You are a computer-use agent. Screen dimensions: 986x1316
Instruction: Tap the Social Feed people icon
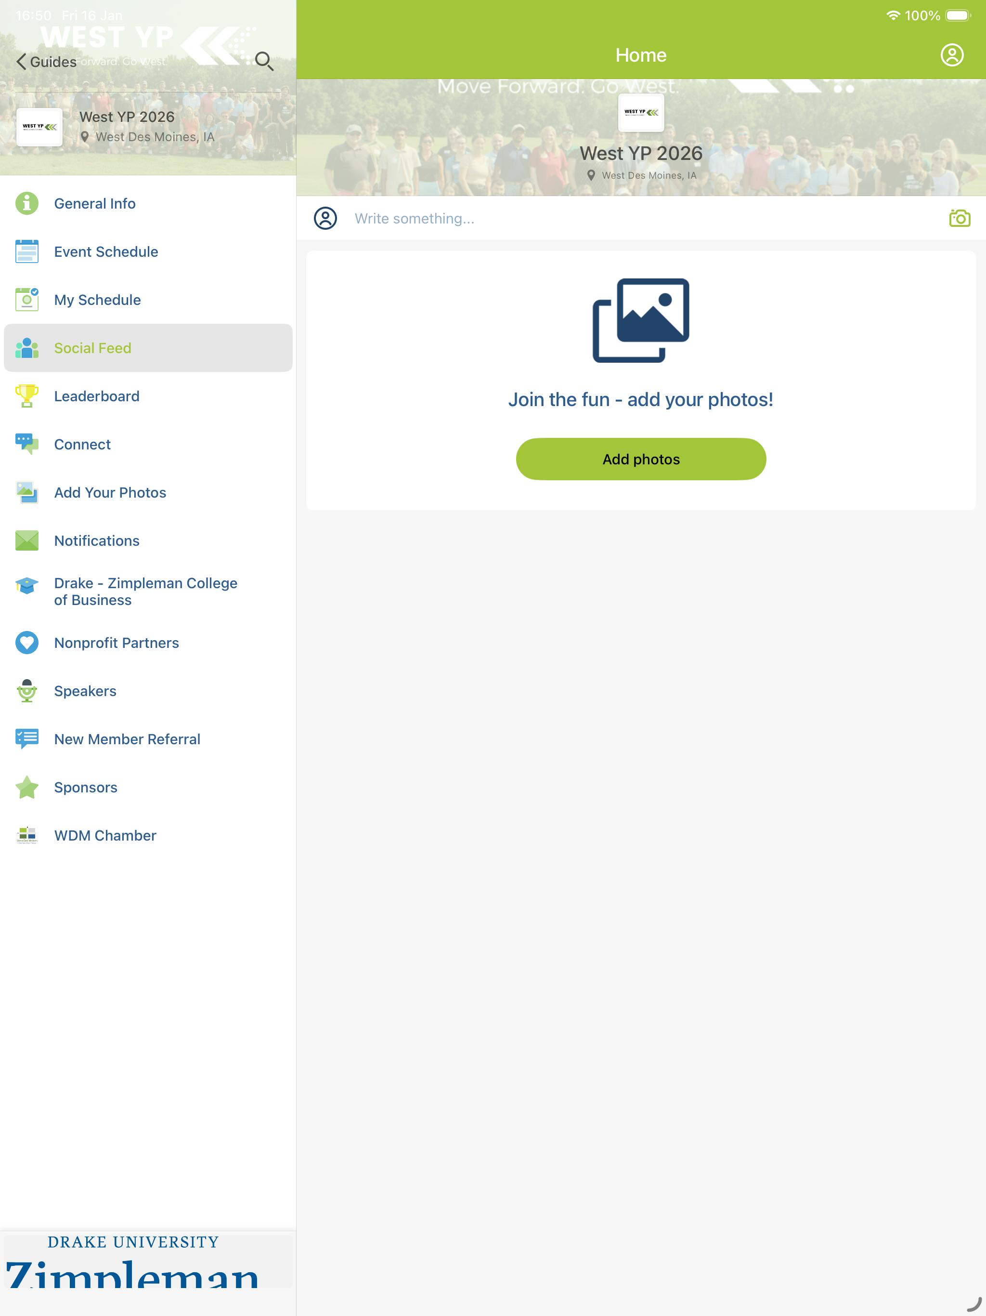27,348
